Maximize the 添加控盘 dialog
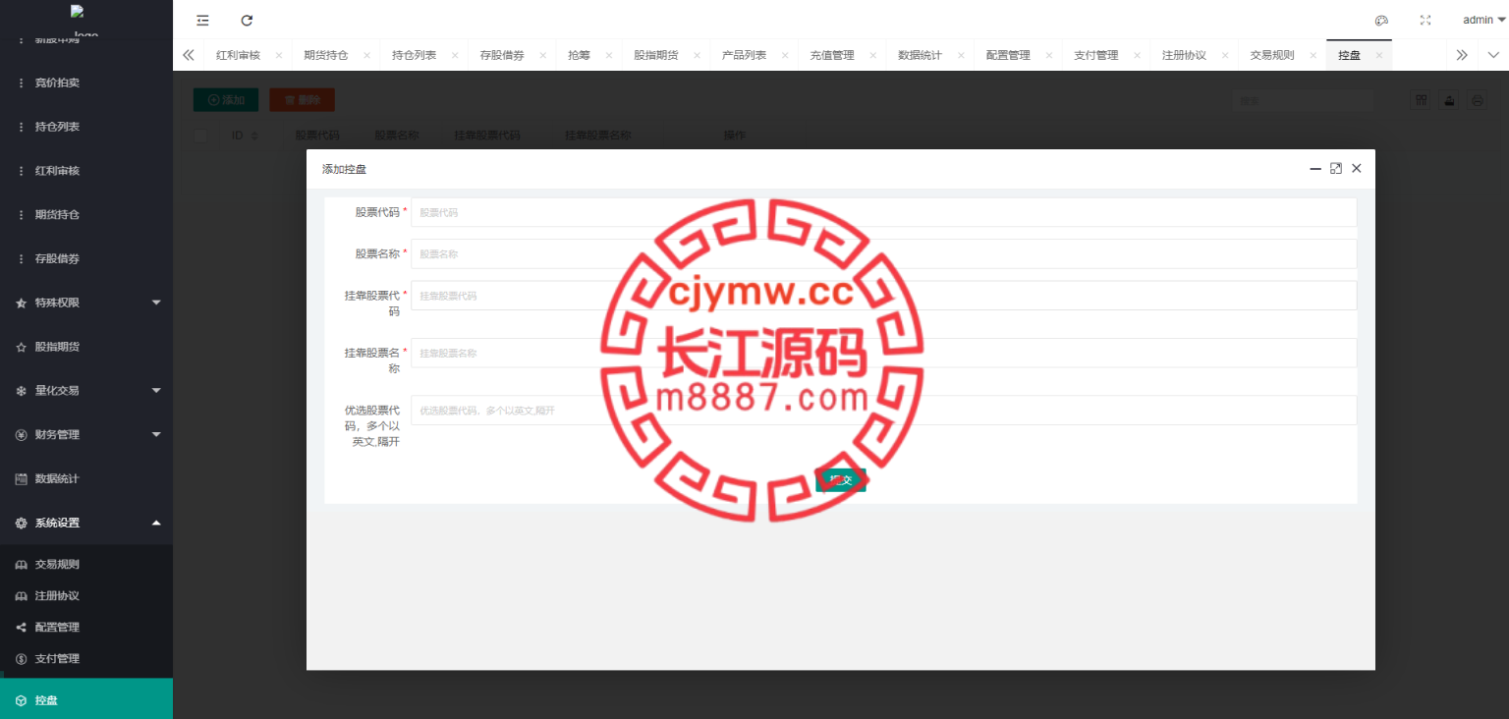 [1336, 169]
